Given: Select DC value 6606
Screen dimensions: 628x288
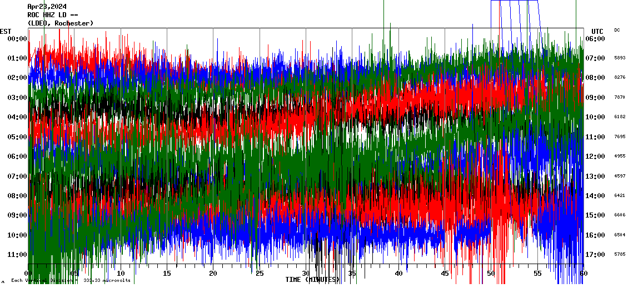Looking at the screenshot, I should (620, 215).
